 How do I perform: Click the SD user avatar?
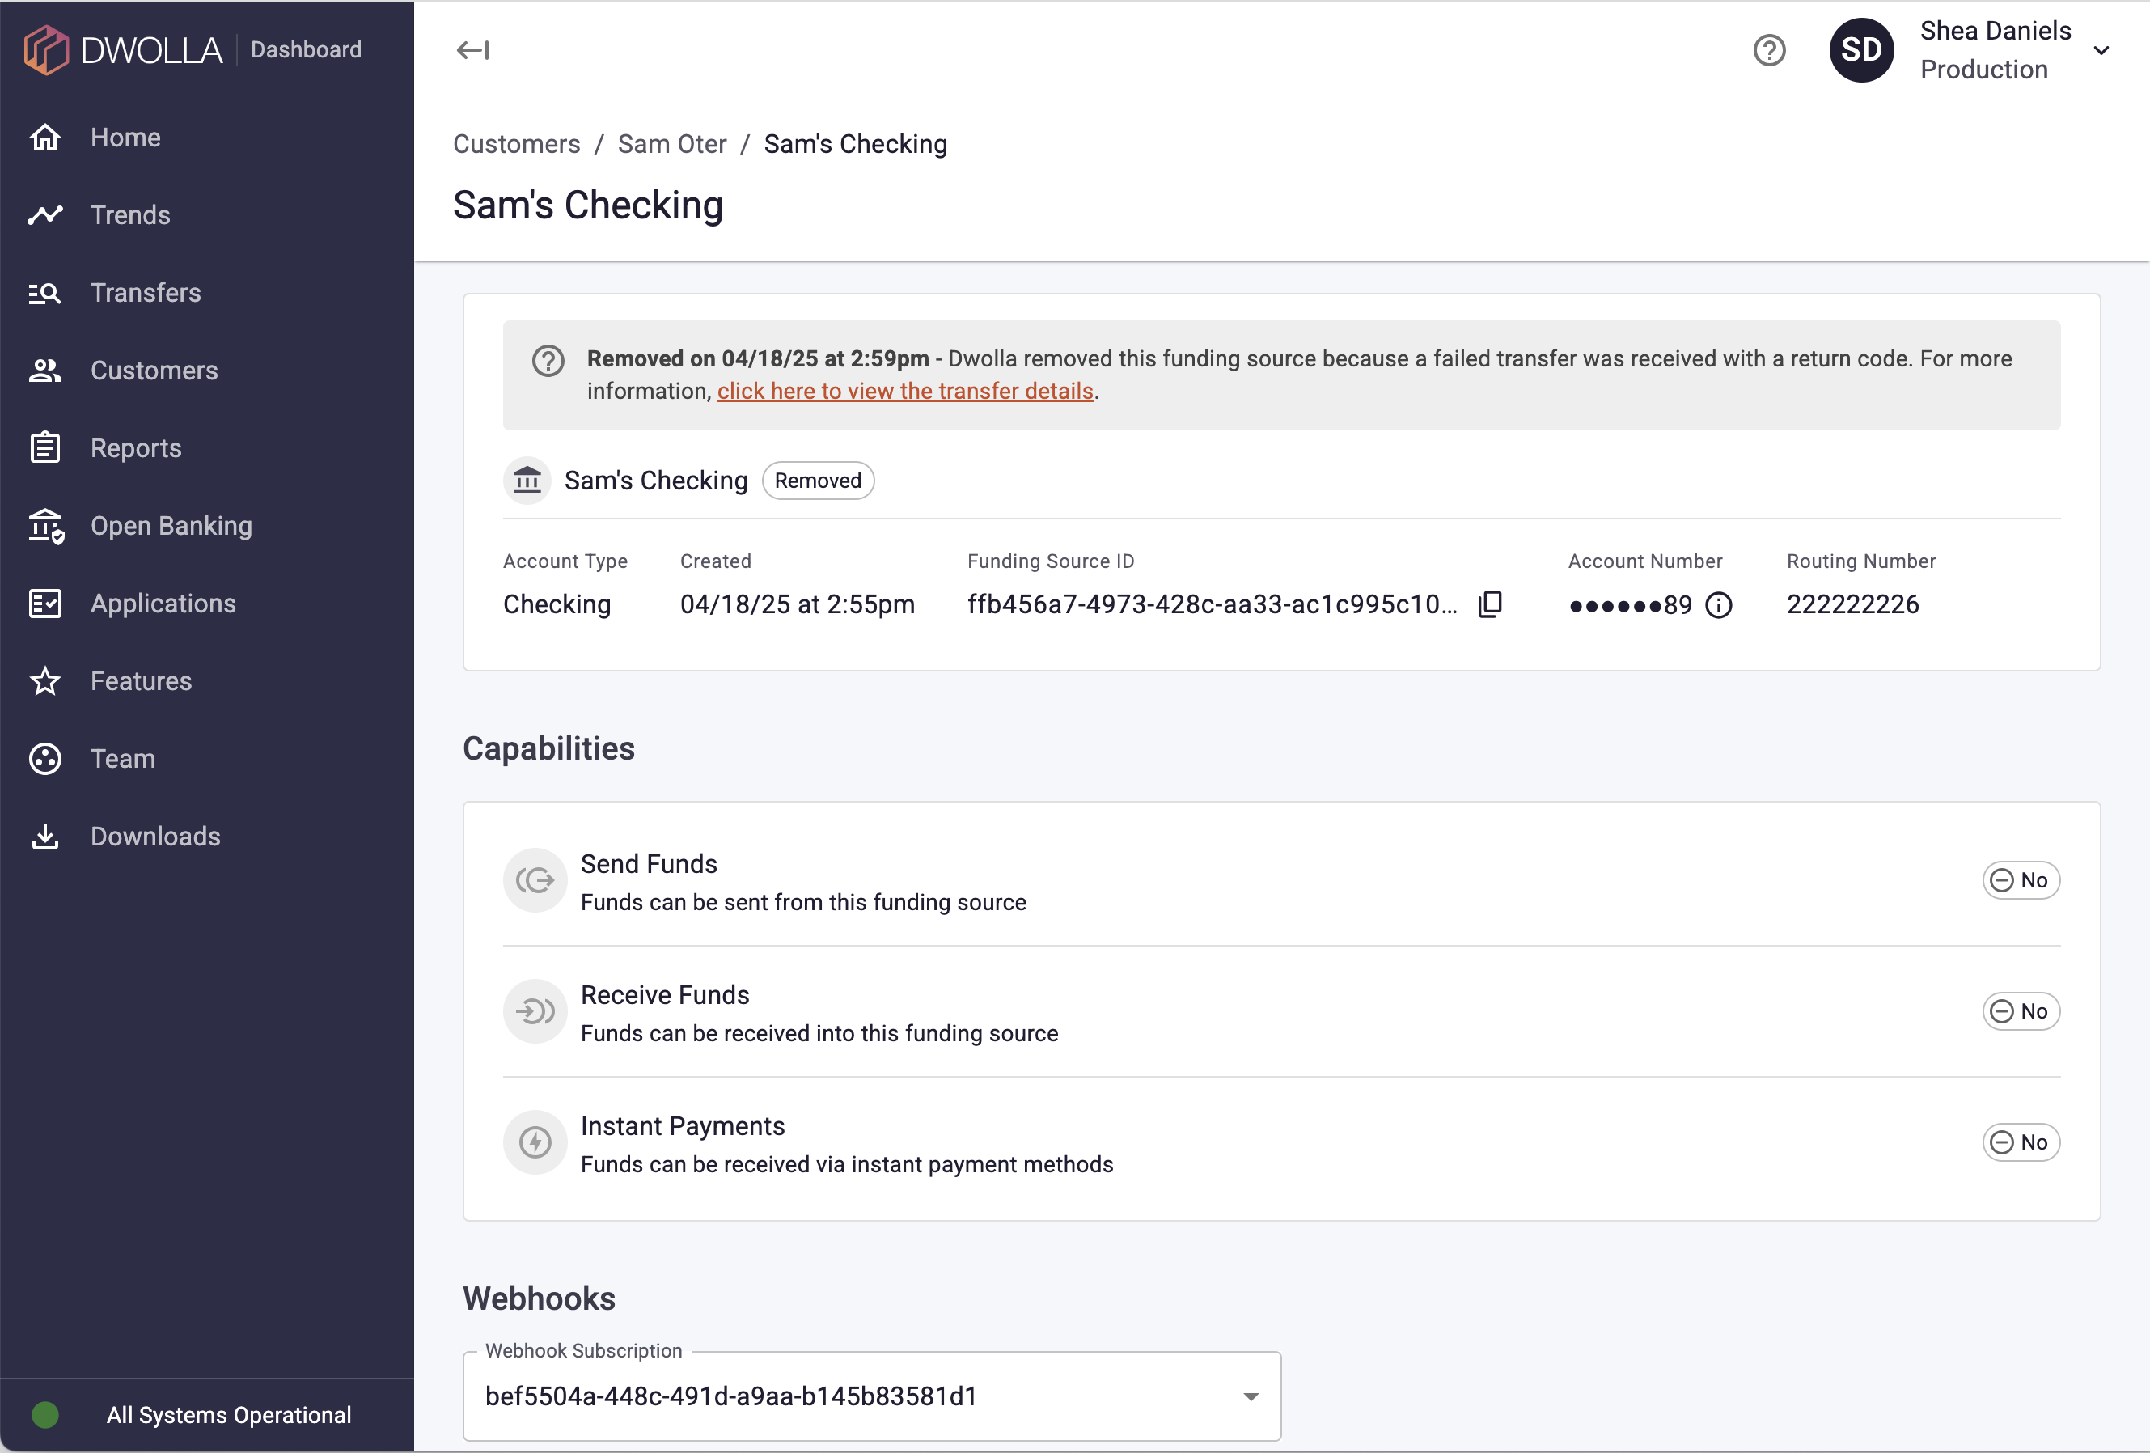[x=1861, y=50]
